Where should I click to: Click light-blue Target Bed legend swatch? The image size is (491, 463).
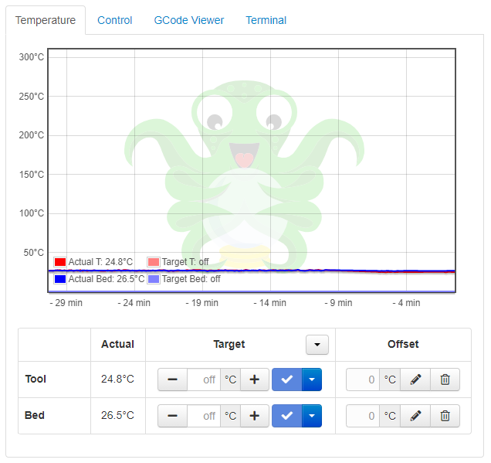(x=154, y=279)
